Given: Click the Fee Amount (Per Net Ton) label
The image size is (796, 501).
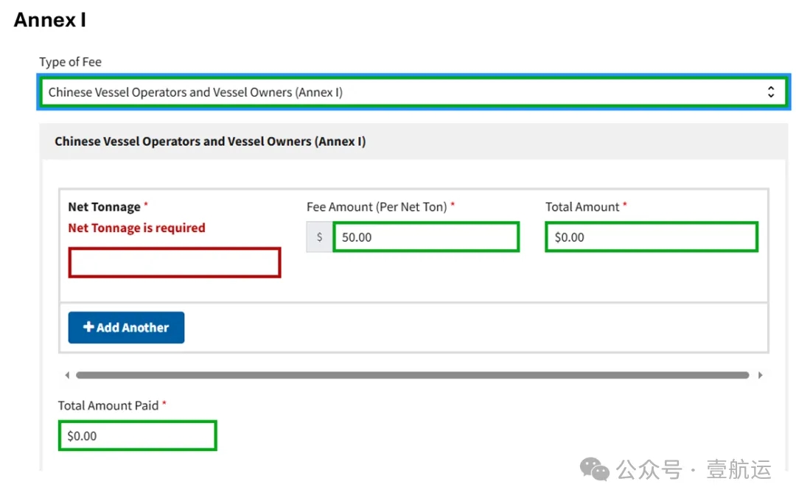Looking at the screenshot, I should pos(377,207).
